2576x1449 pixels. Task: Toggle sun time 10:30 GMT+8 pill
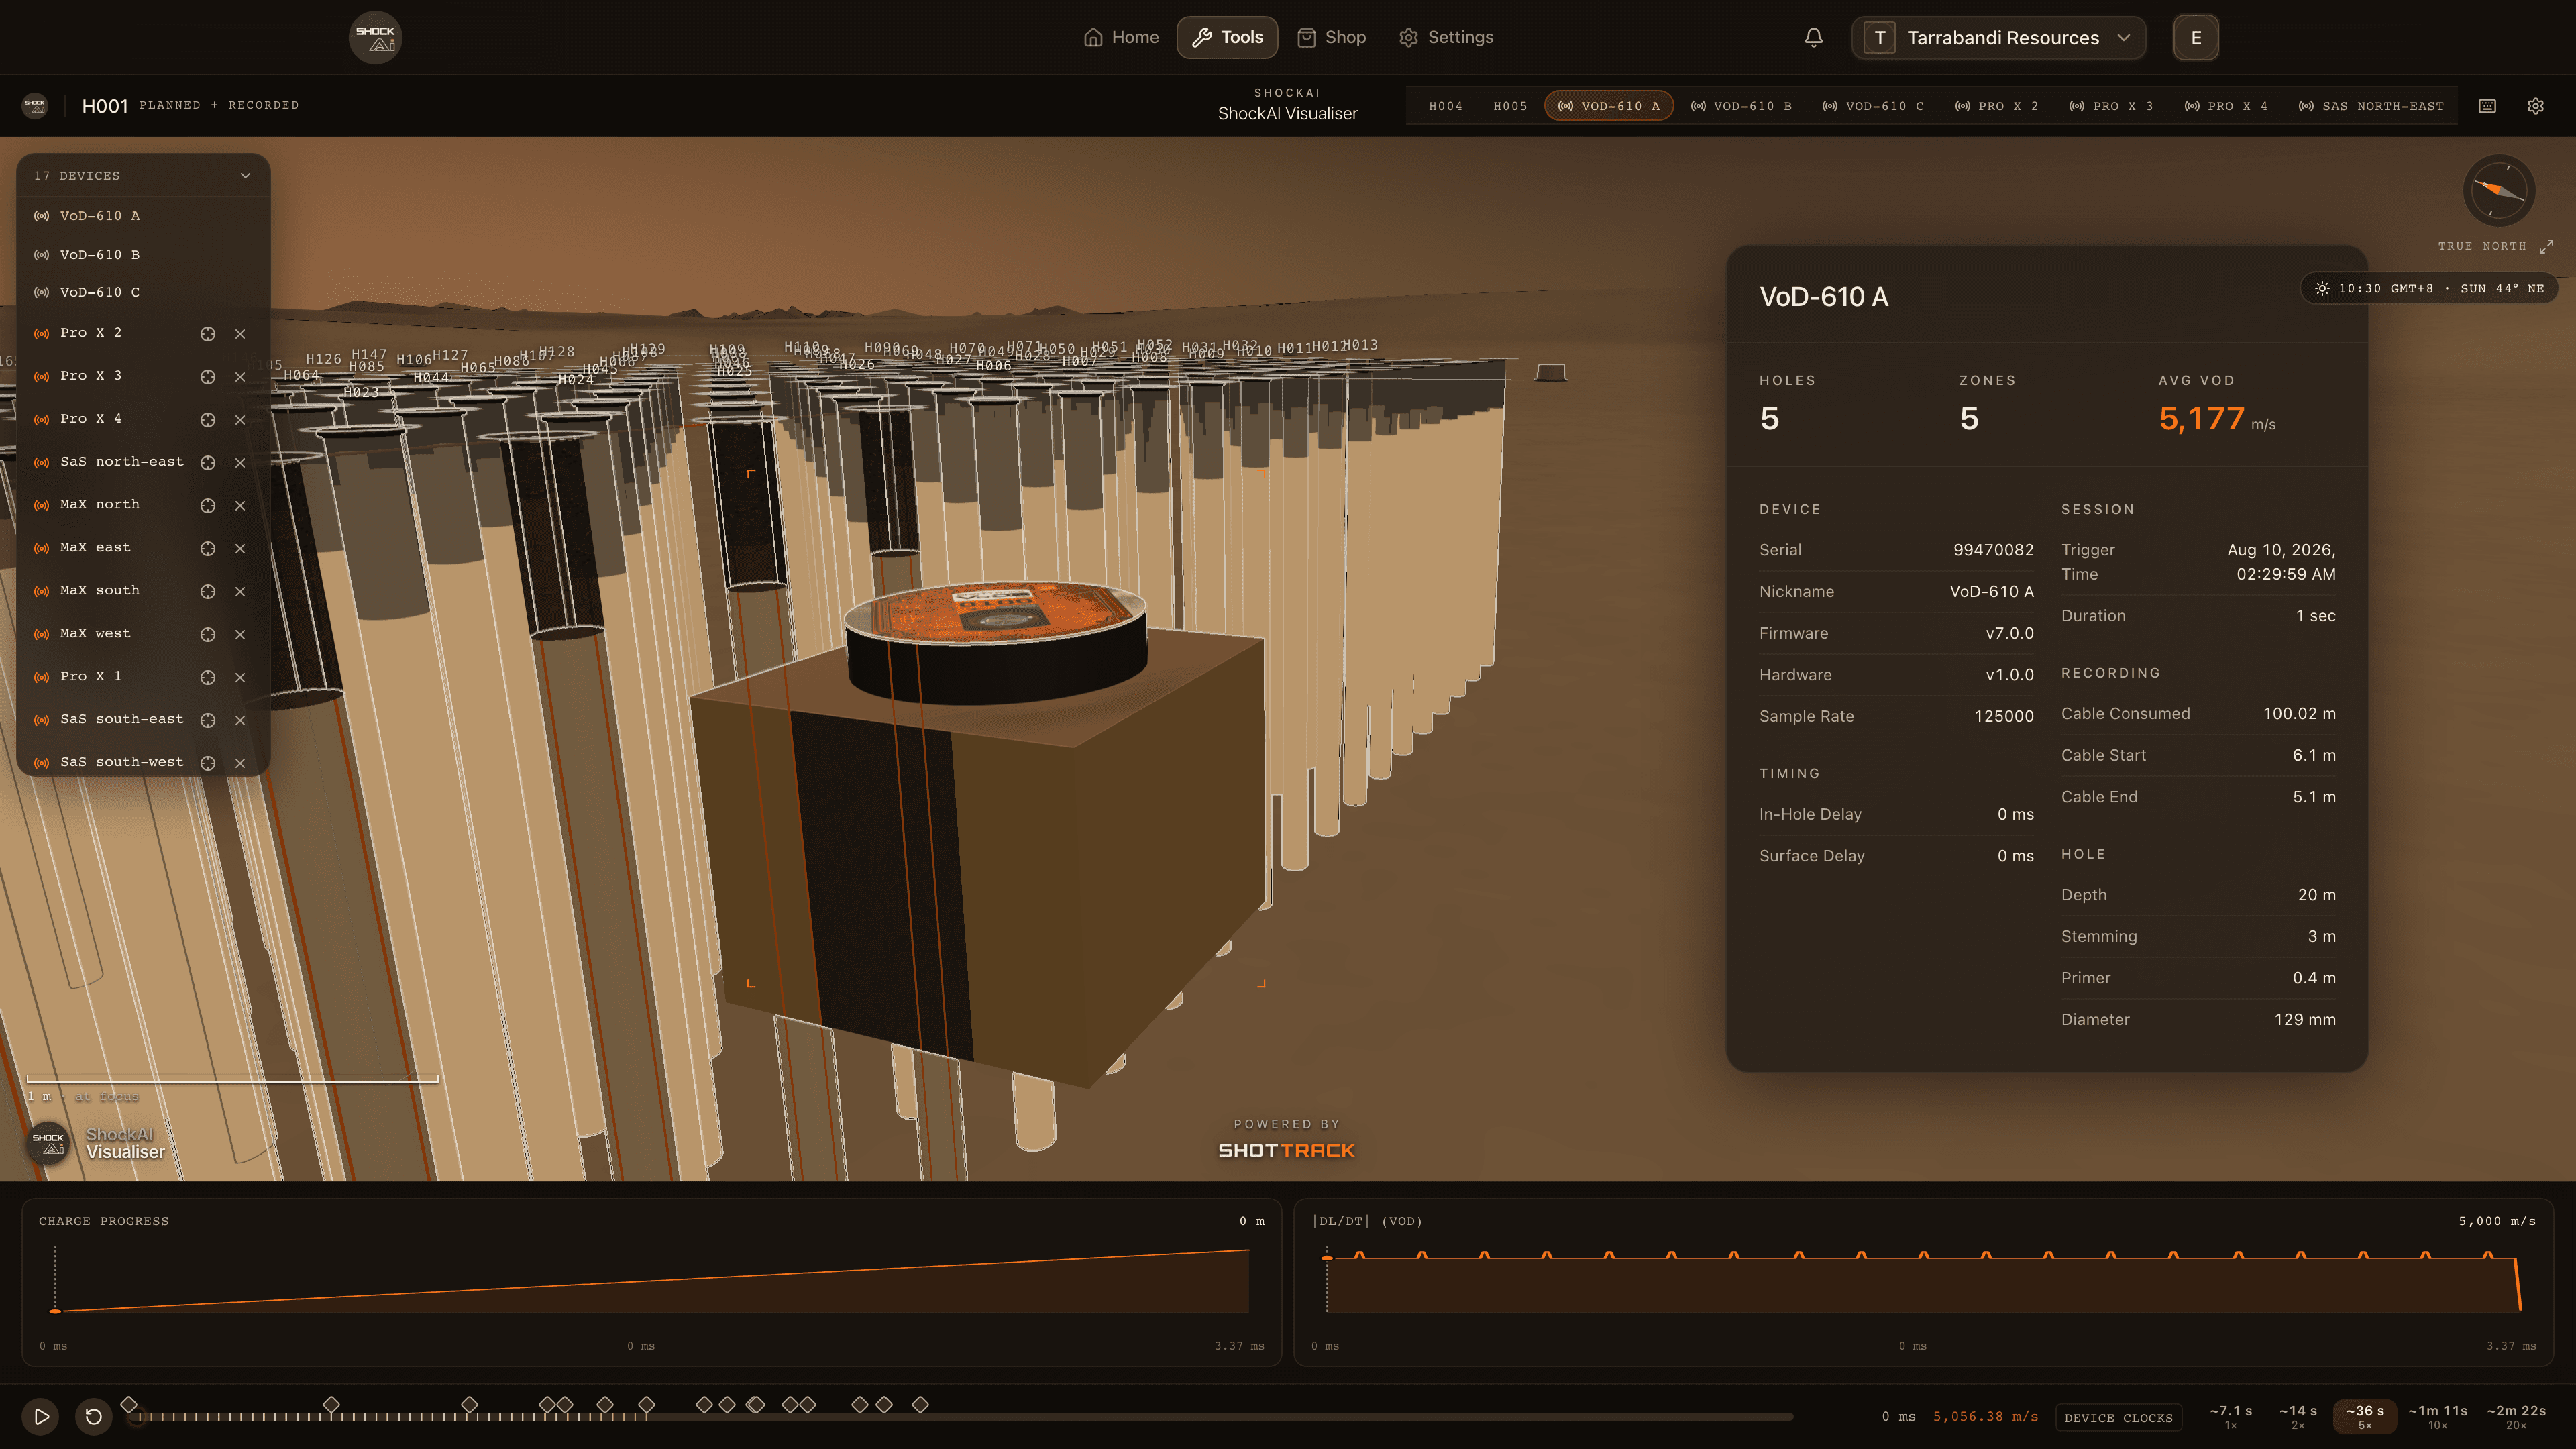(x=2429, y=288)
